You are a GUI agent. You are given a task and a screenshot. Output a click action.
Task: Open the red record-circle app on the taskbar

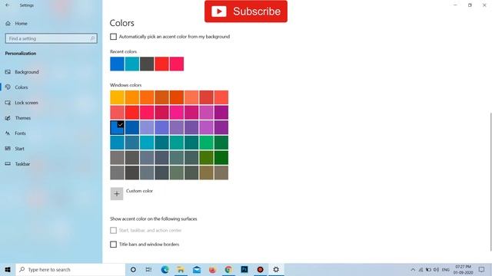coord(260,269)
